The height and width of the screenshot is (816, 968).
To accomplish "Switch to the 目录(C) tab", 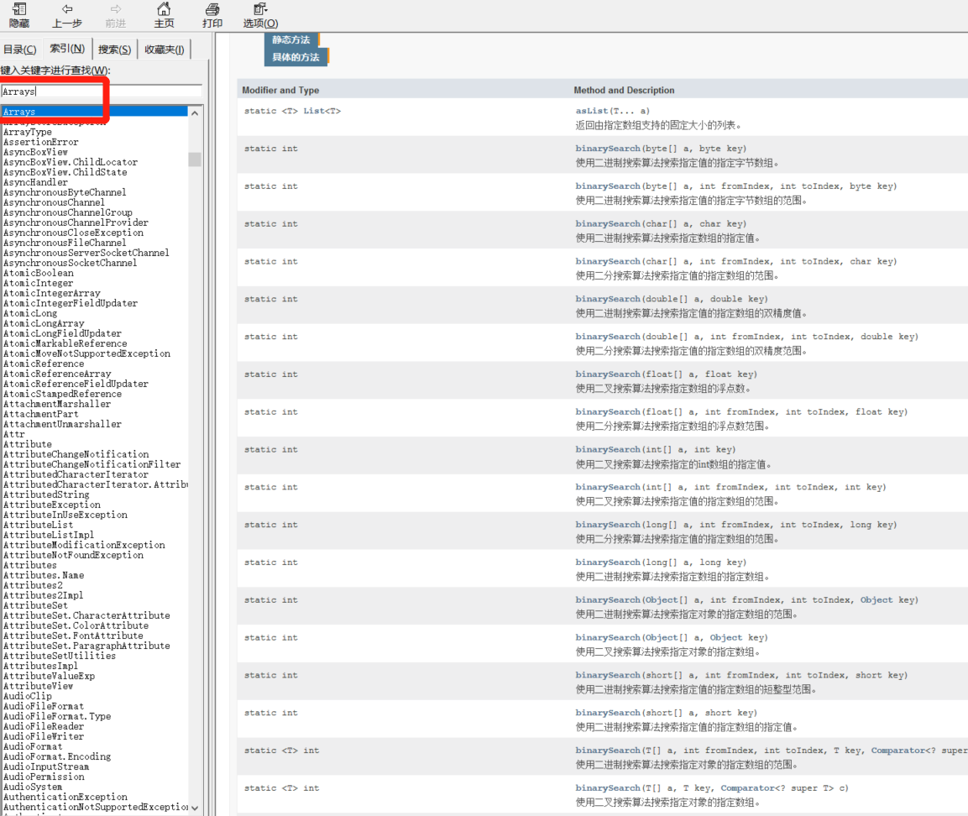I will pyautogui.click(x=20, y=50).
